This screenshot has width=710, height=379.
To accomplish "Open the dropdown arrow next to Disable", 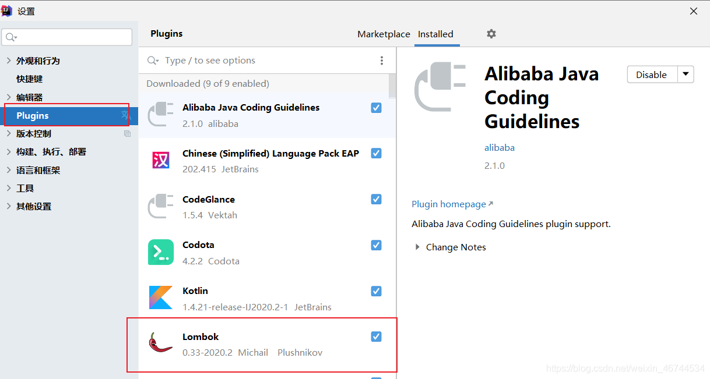I will 686,75.
